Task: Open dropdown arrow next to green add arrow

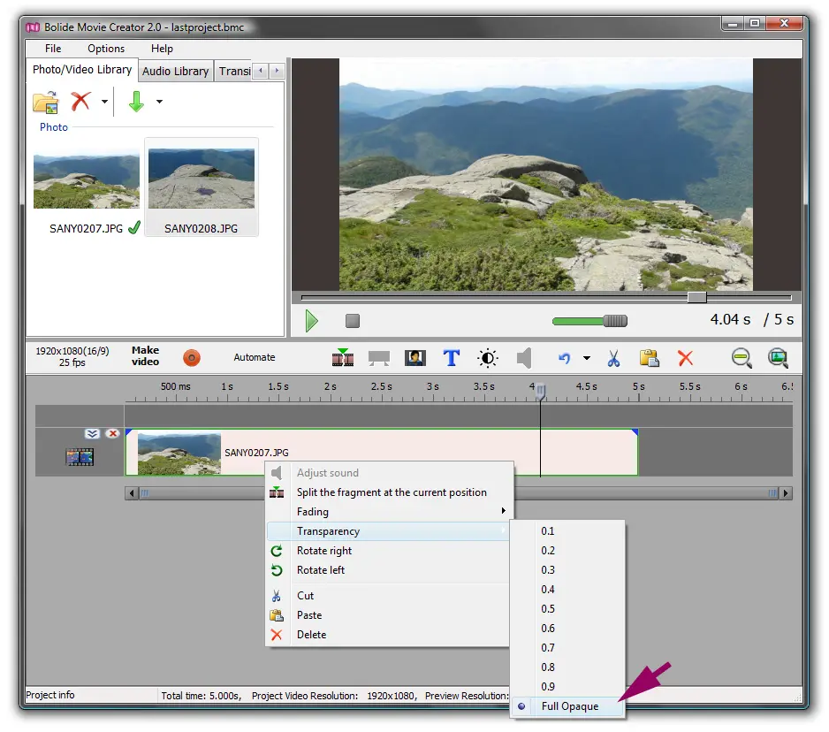Action: pos(159,102)
